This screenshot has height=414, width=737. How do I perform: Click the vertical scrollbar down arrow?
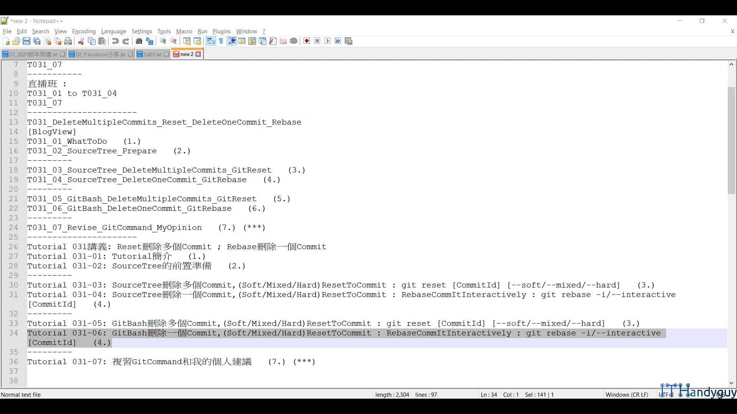pyautogui.click(x=731, y=383)
